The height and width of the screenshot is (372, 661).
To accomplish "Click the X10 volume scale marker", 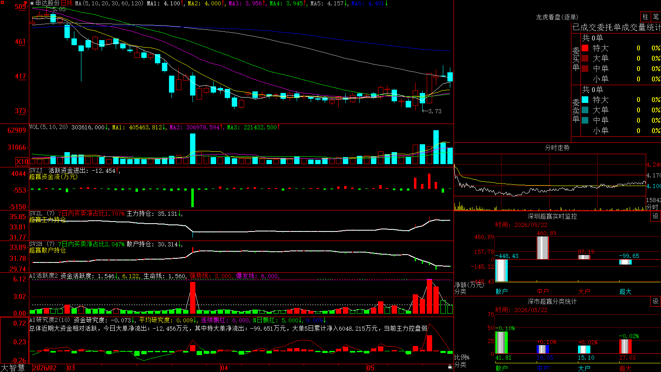I will [x=22, y=162].
